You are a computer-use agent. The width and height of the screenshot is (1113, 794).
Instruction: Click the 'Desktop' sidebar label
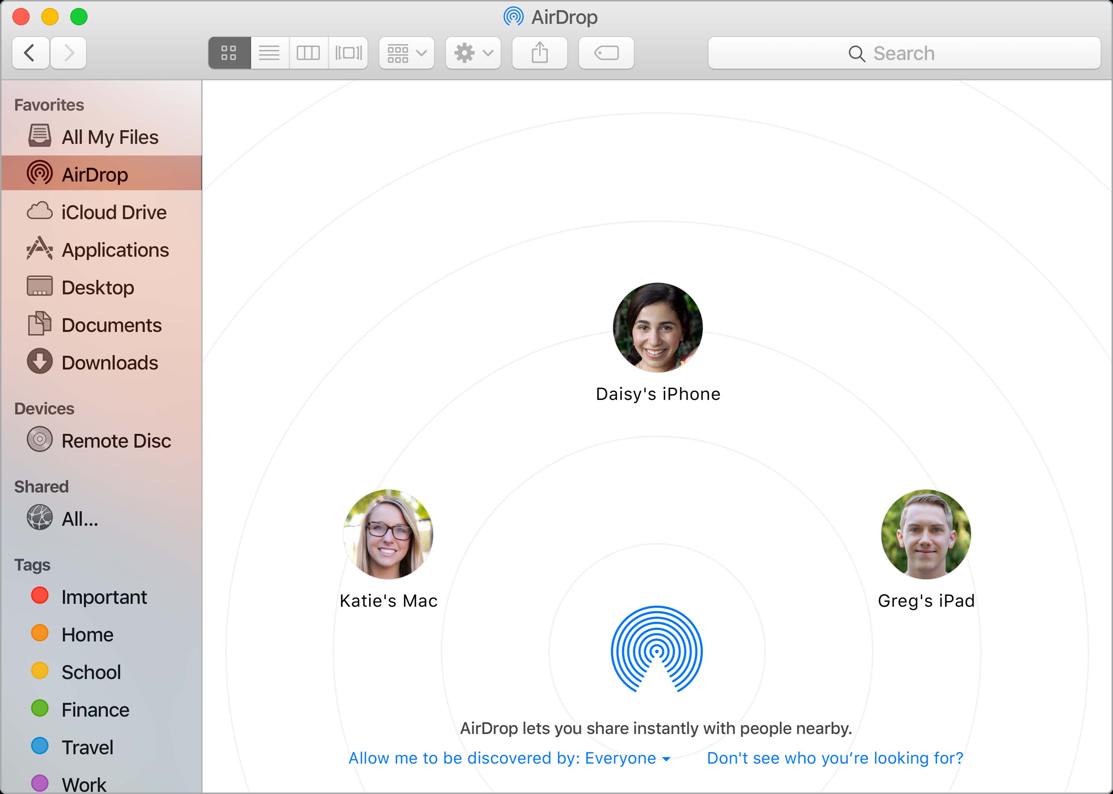click(x=98, y=287)
